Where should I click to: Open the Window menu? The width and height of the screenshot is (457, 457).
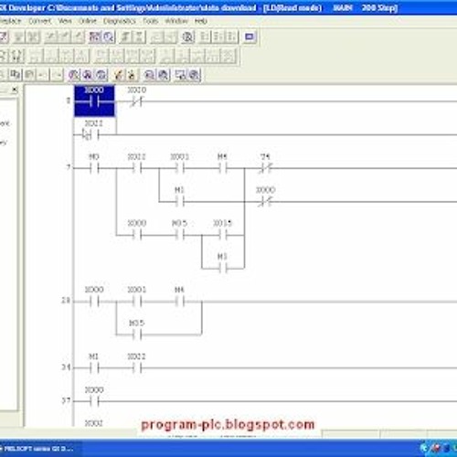176,21
